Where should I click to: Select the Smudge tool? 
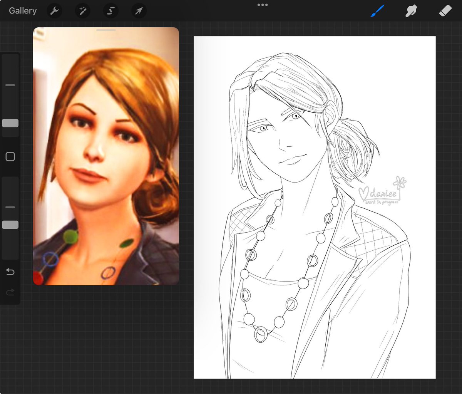[412, 11]
